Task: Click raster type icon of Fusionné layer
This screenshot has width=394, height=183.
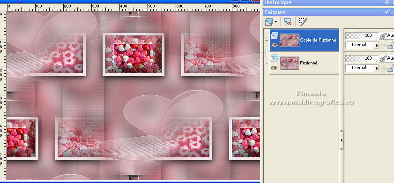Action: point(274,59)
